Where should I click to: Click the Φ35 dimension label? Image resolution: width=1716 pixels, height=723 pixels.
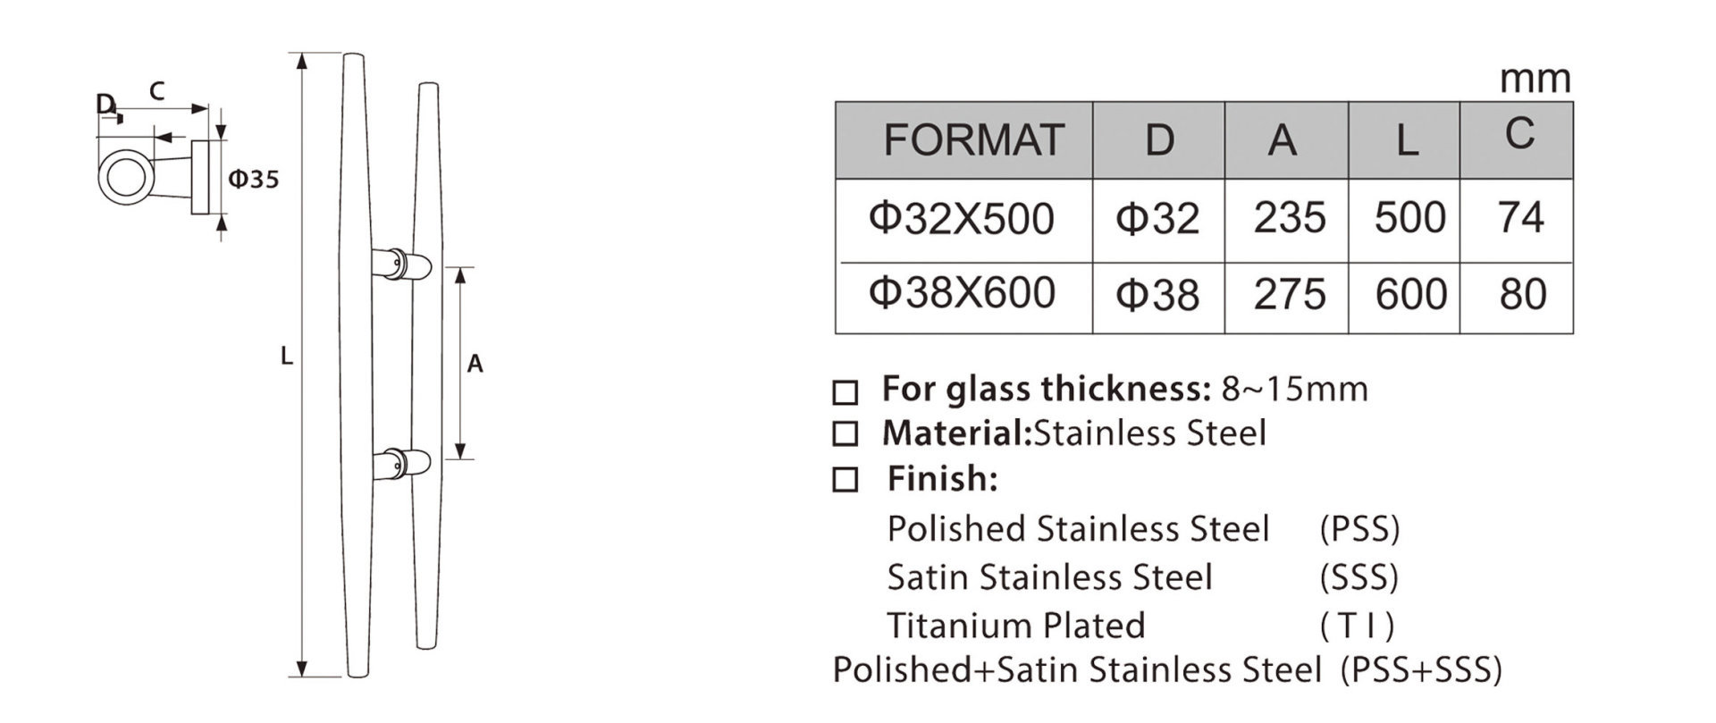pyautogui.click(x=253, y=180)
